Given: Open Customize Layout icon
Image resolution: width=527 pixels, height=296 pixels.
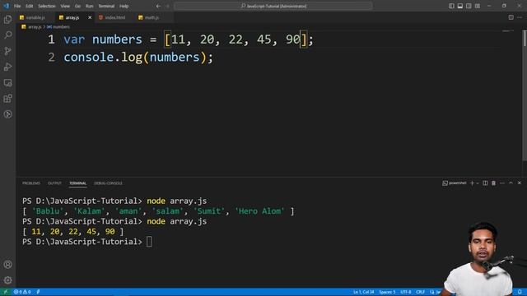Looking at the screenshot, I should [x=478, y=6].
